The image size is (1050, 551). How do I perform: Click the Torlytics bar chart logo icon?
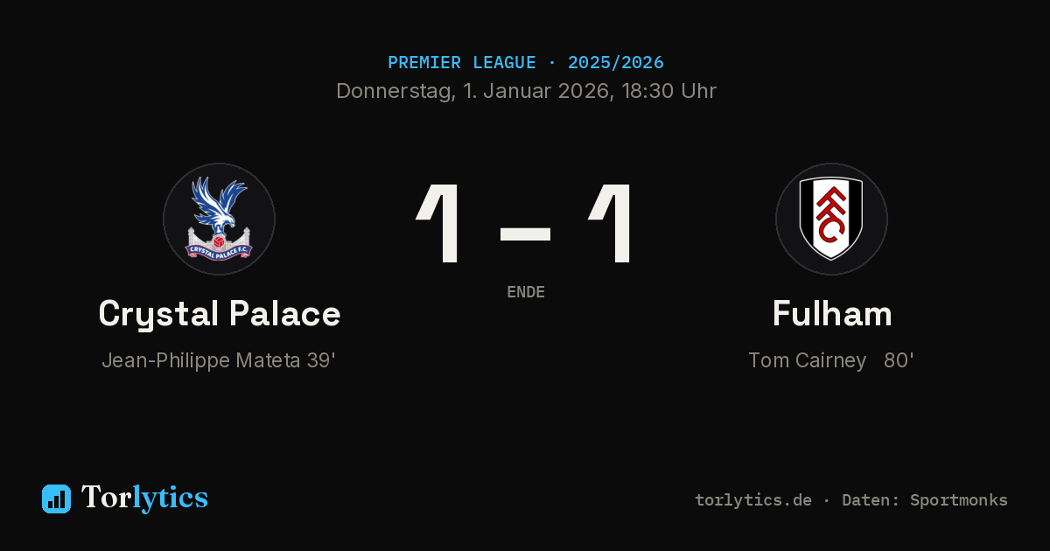(56, 499)
